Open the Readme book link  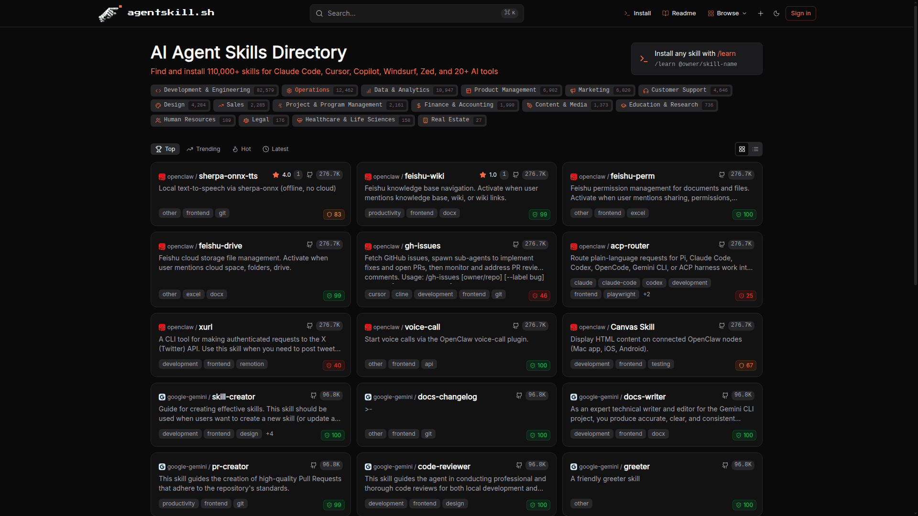click(679, 13)
